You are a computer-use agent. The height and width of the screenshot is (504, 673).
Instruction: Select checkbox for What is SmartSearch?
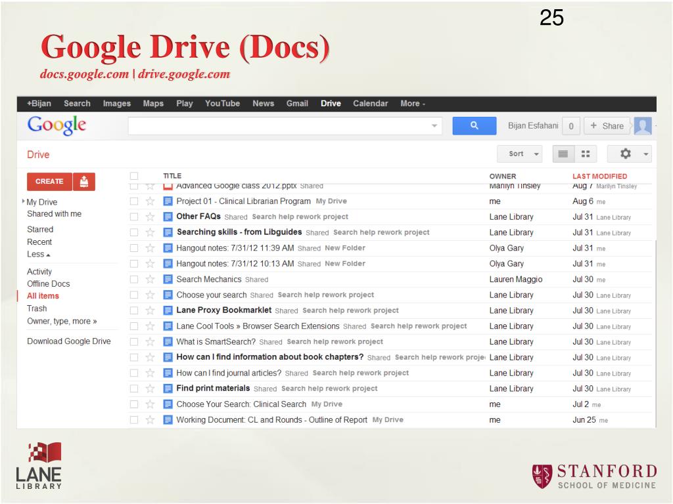tap(134, 342)
